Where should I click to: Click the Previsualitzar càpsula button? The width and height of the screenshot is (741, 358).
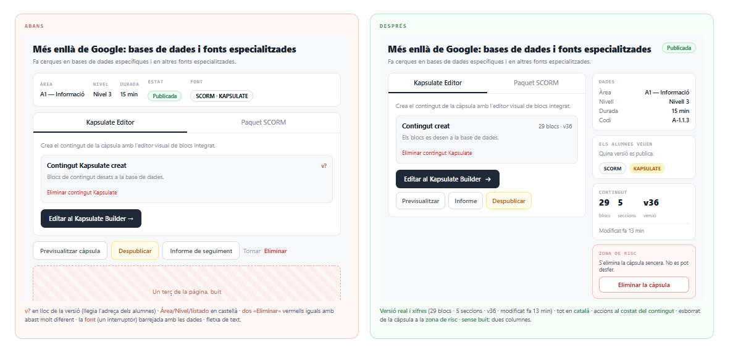70,251
